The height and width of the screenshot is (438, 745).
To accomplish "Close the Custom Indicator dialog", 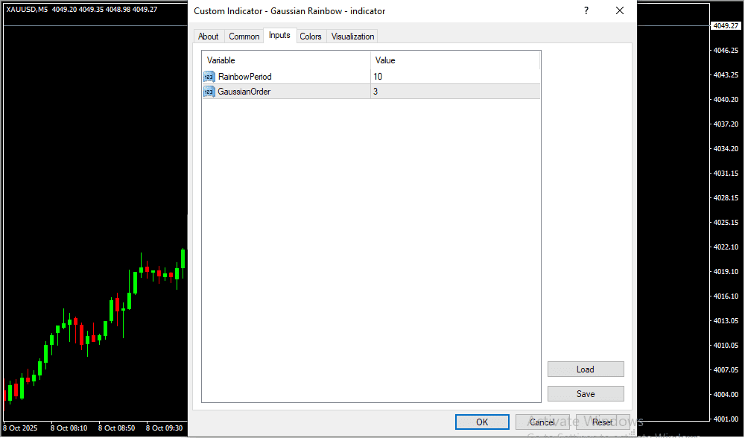I will pyautogui.click(x=619, y=11).
